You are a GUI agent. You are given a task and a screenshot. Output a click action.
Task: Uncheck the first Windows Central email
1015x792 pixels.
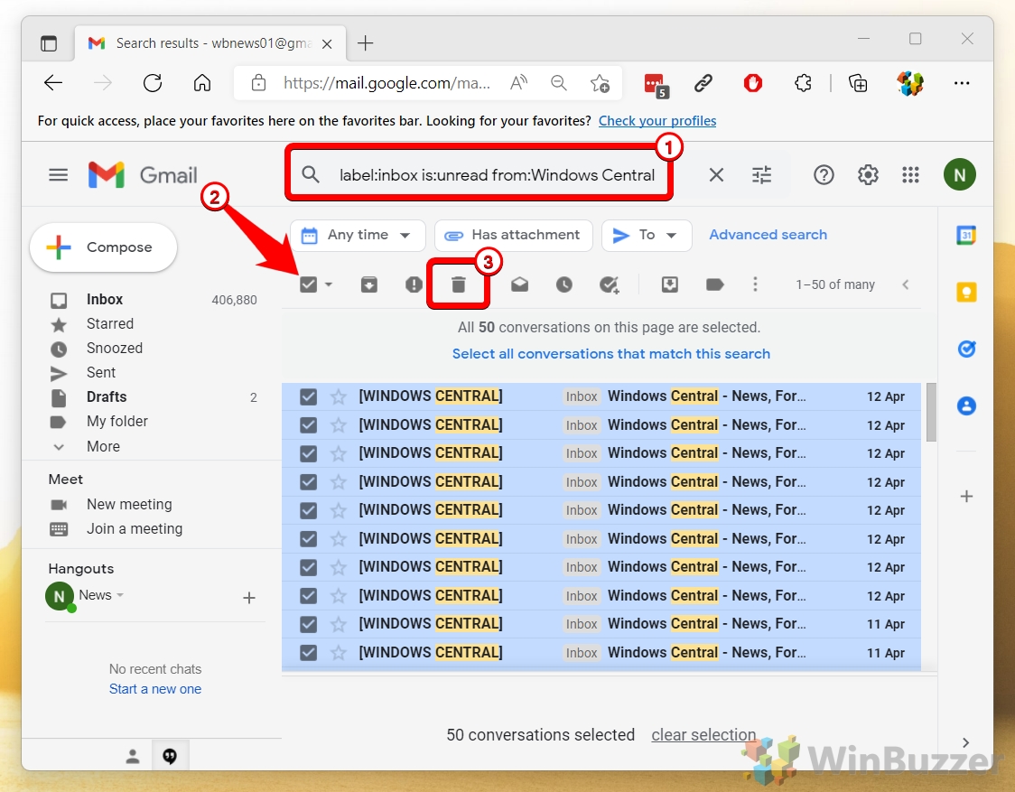[x=308, y=396]
